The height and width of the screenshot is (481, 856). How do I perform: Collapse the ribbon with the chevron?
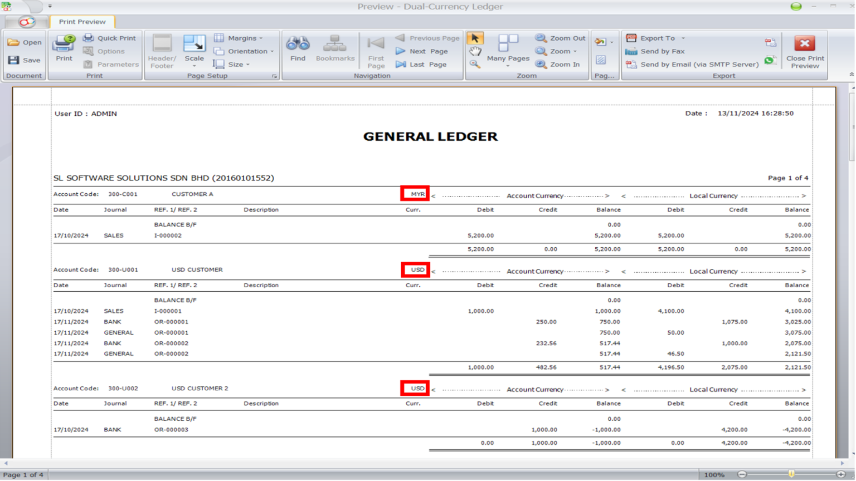pyautogui.click(x=851, y=75)
